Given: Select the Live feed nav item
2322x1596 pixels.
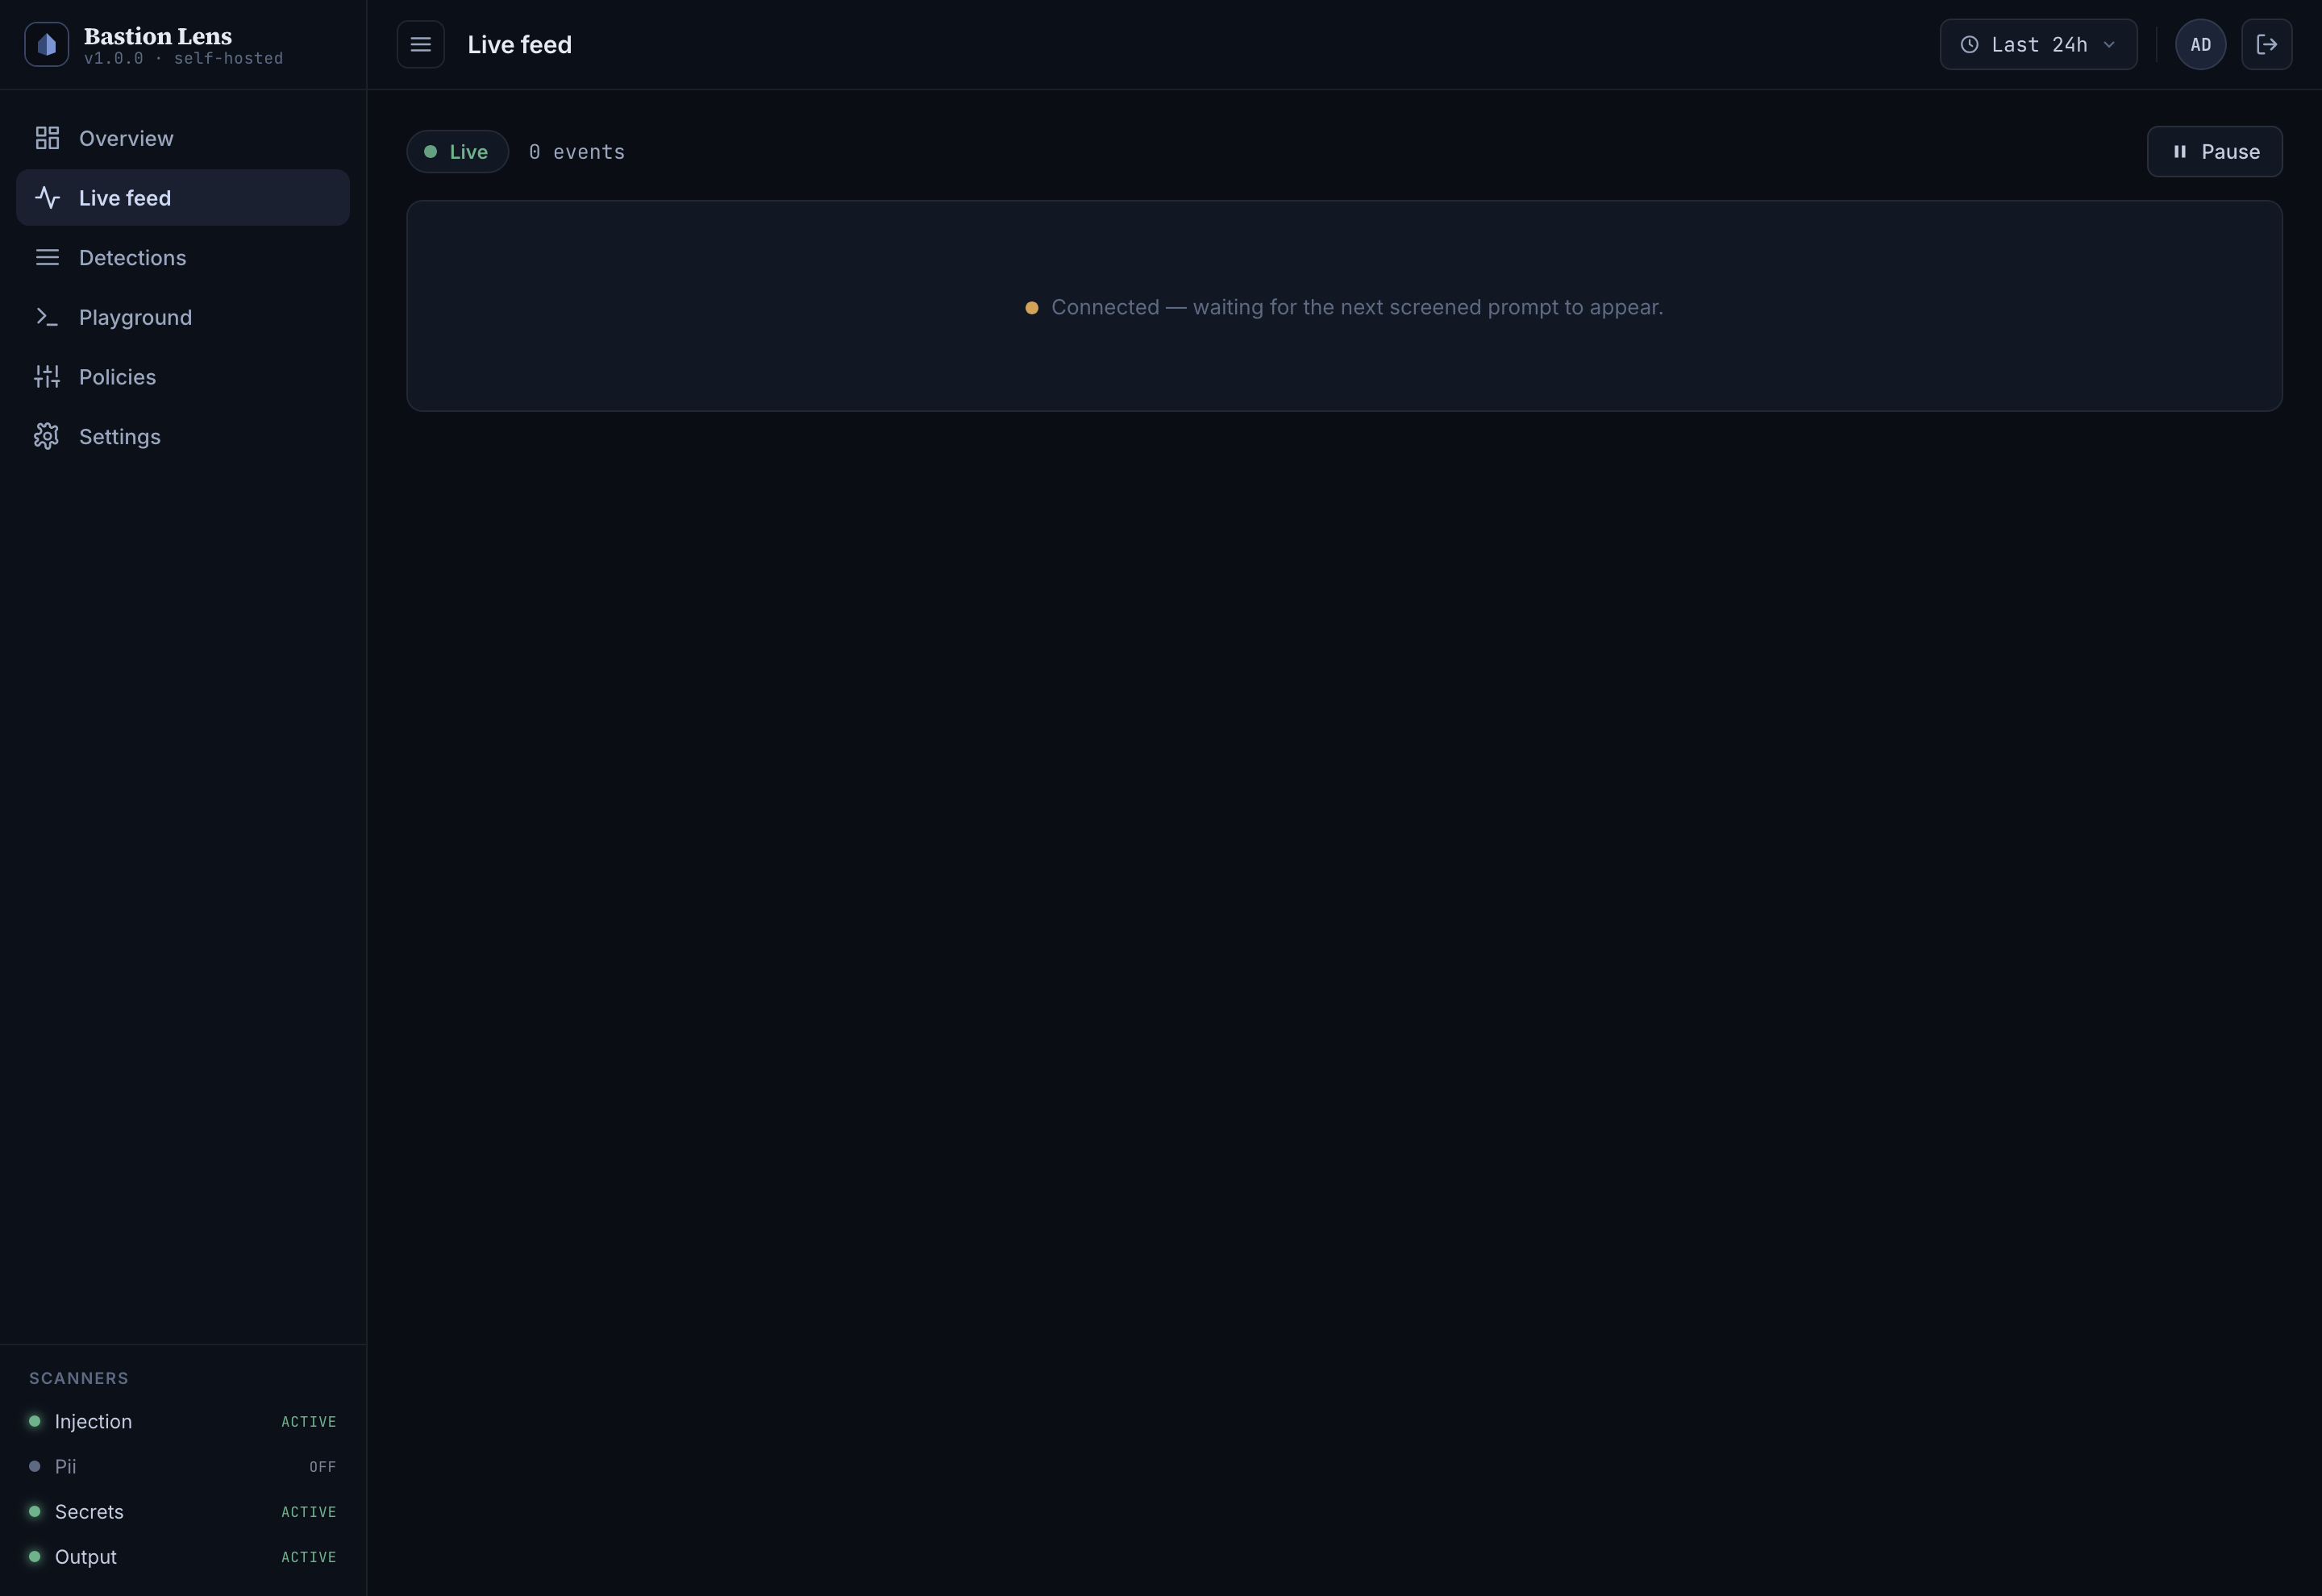Looking at the screenshot, I should [183, 198].
